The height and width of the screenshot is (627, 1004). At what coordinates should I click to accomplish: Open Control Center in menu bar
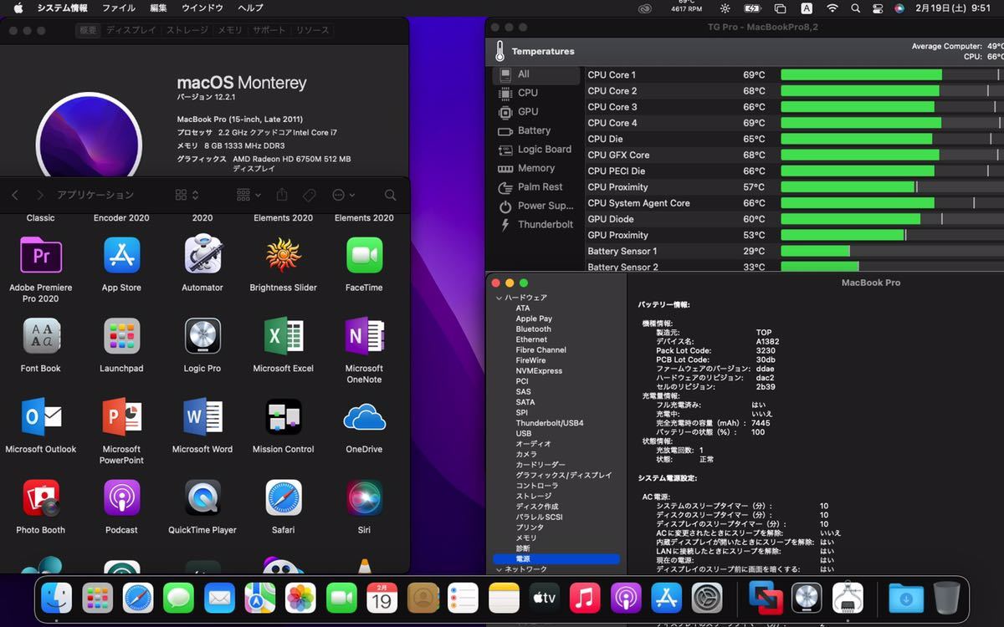click(x=878, y=8)
